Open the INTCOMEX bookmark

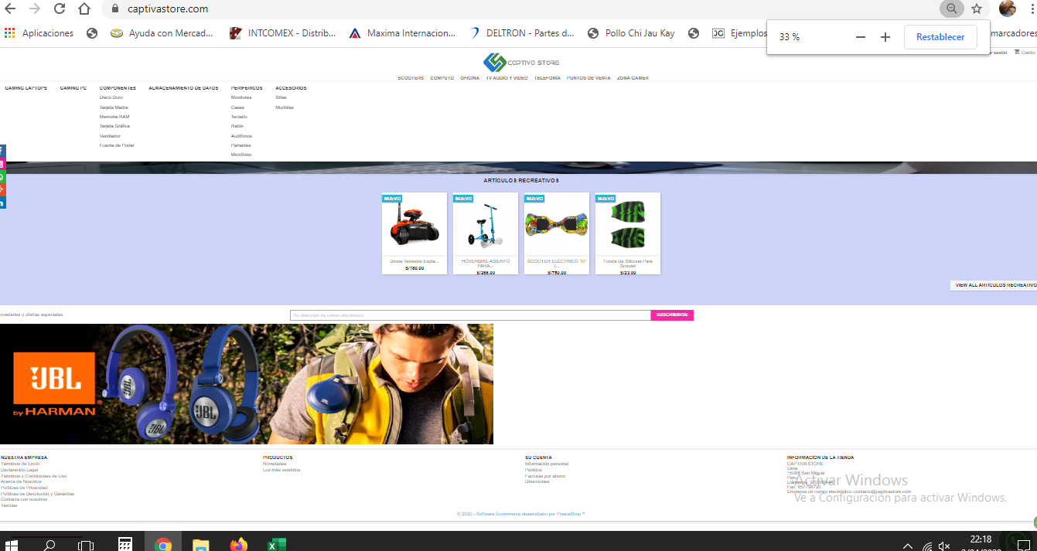283,33
